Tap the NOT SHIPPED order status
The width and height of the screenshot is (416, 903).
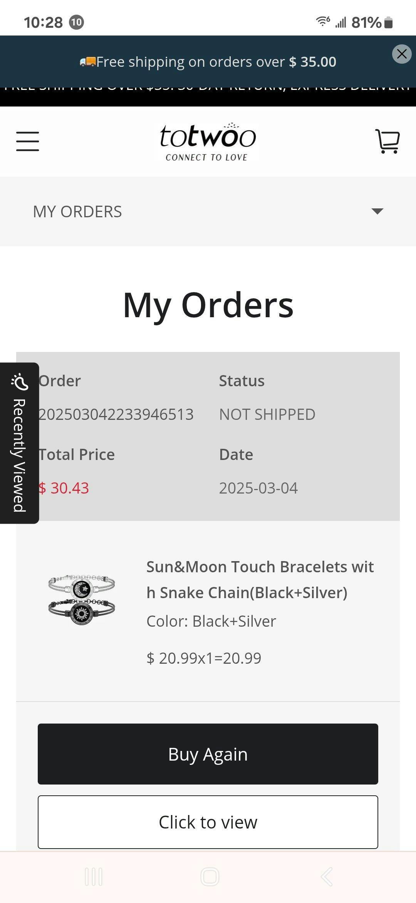[267, 414]
